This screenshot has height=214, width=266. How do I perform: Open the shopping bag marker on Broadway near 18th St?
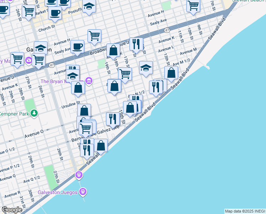[113, 51]
